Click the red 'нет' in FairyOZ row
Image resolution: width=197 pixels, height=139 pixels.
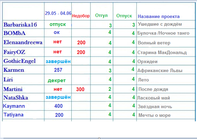pos(57,52)
